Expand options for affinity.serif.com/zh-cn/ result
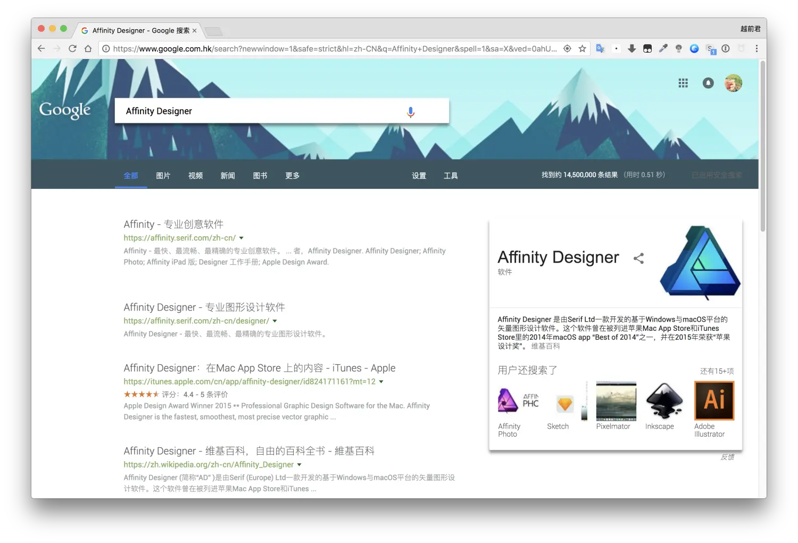This screenshot has width=798, height=543. (x=242, y=238)
